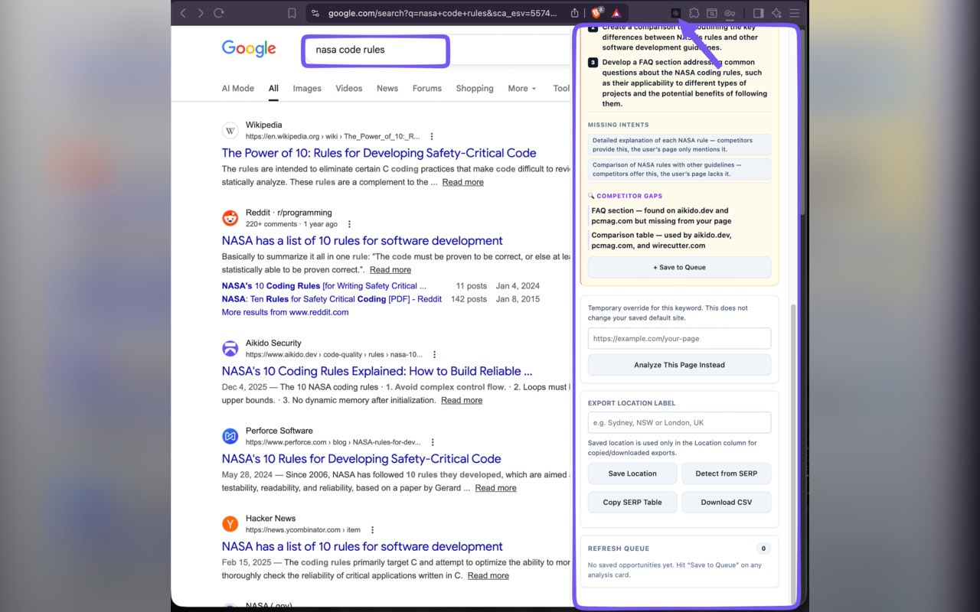The image size is (980, 612).
Task: Click the key icon in the browser toolbar
Action: pos(730,13)
